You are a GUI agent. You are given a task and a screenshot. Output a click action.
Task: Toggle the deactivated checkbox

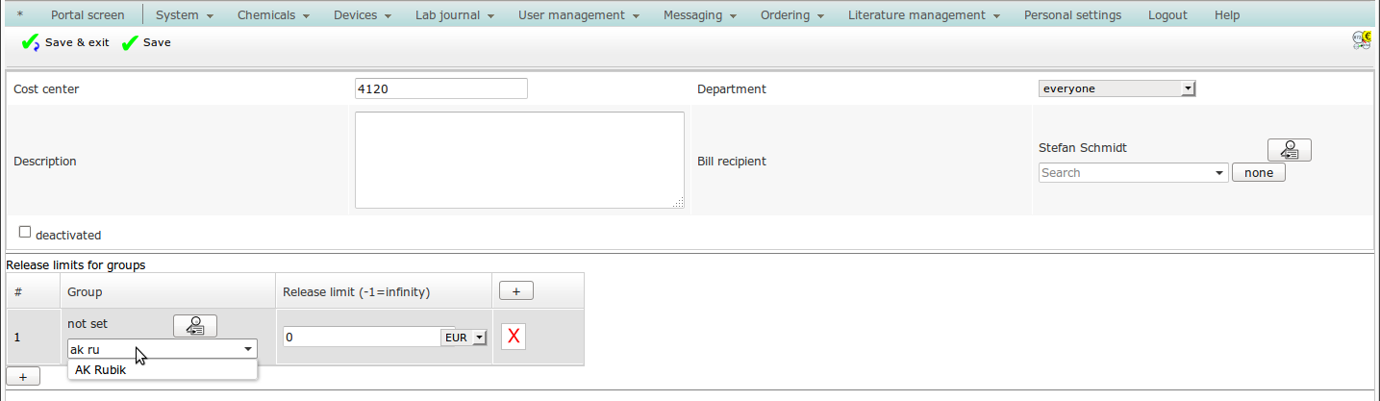coord(26,232)
